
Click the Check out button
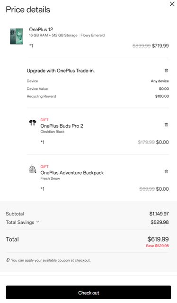coord(88,293)
